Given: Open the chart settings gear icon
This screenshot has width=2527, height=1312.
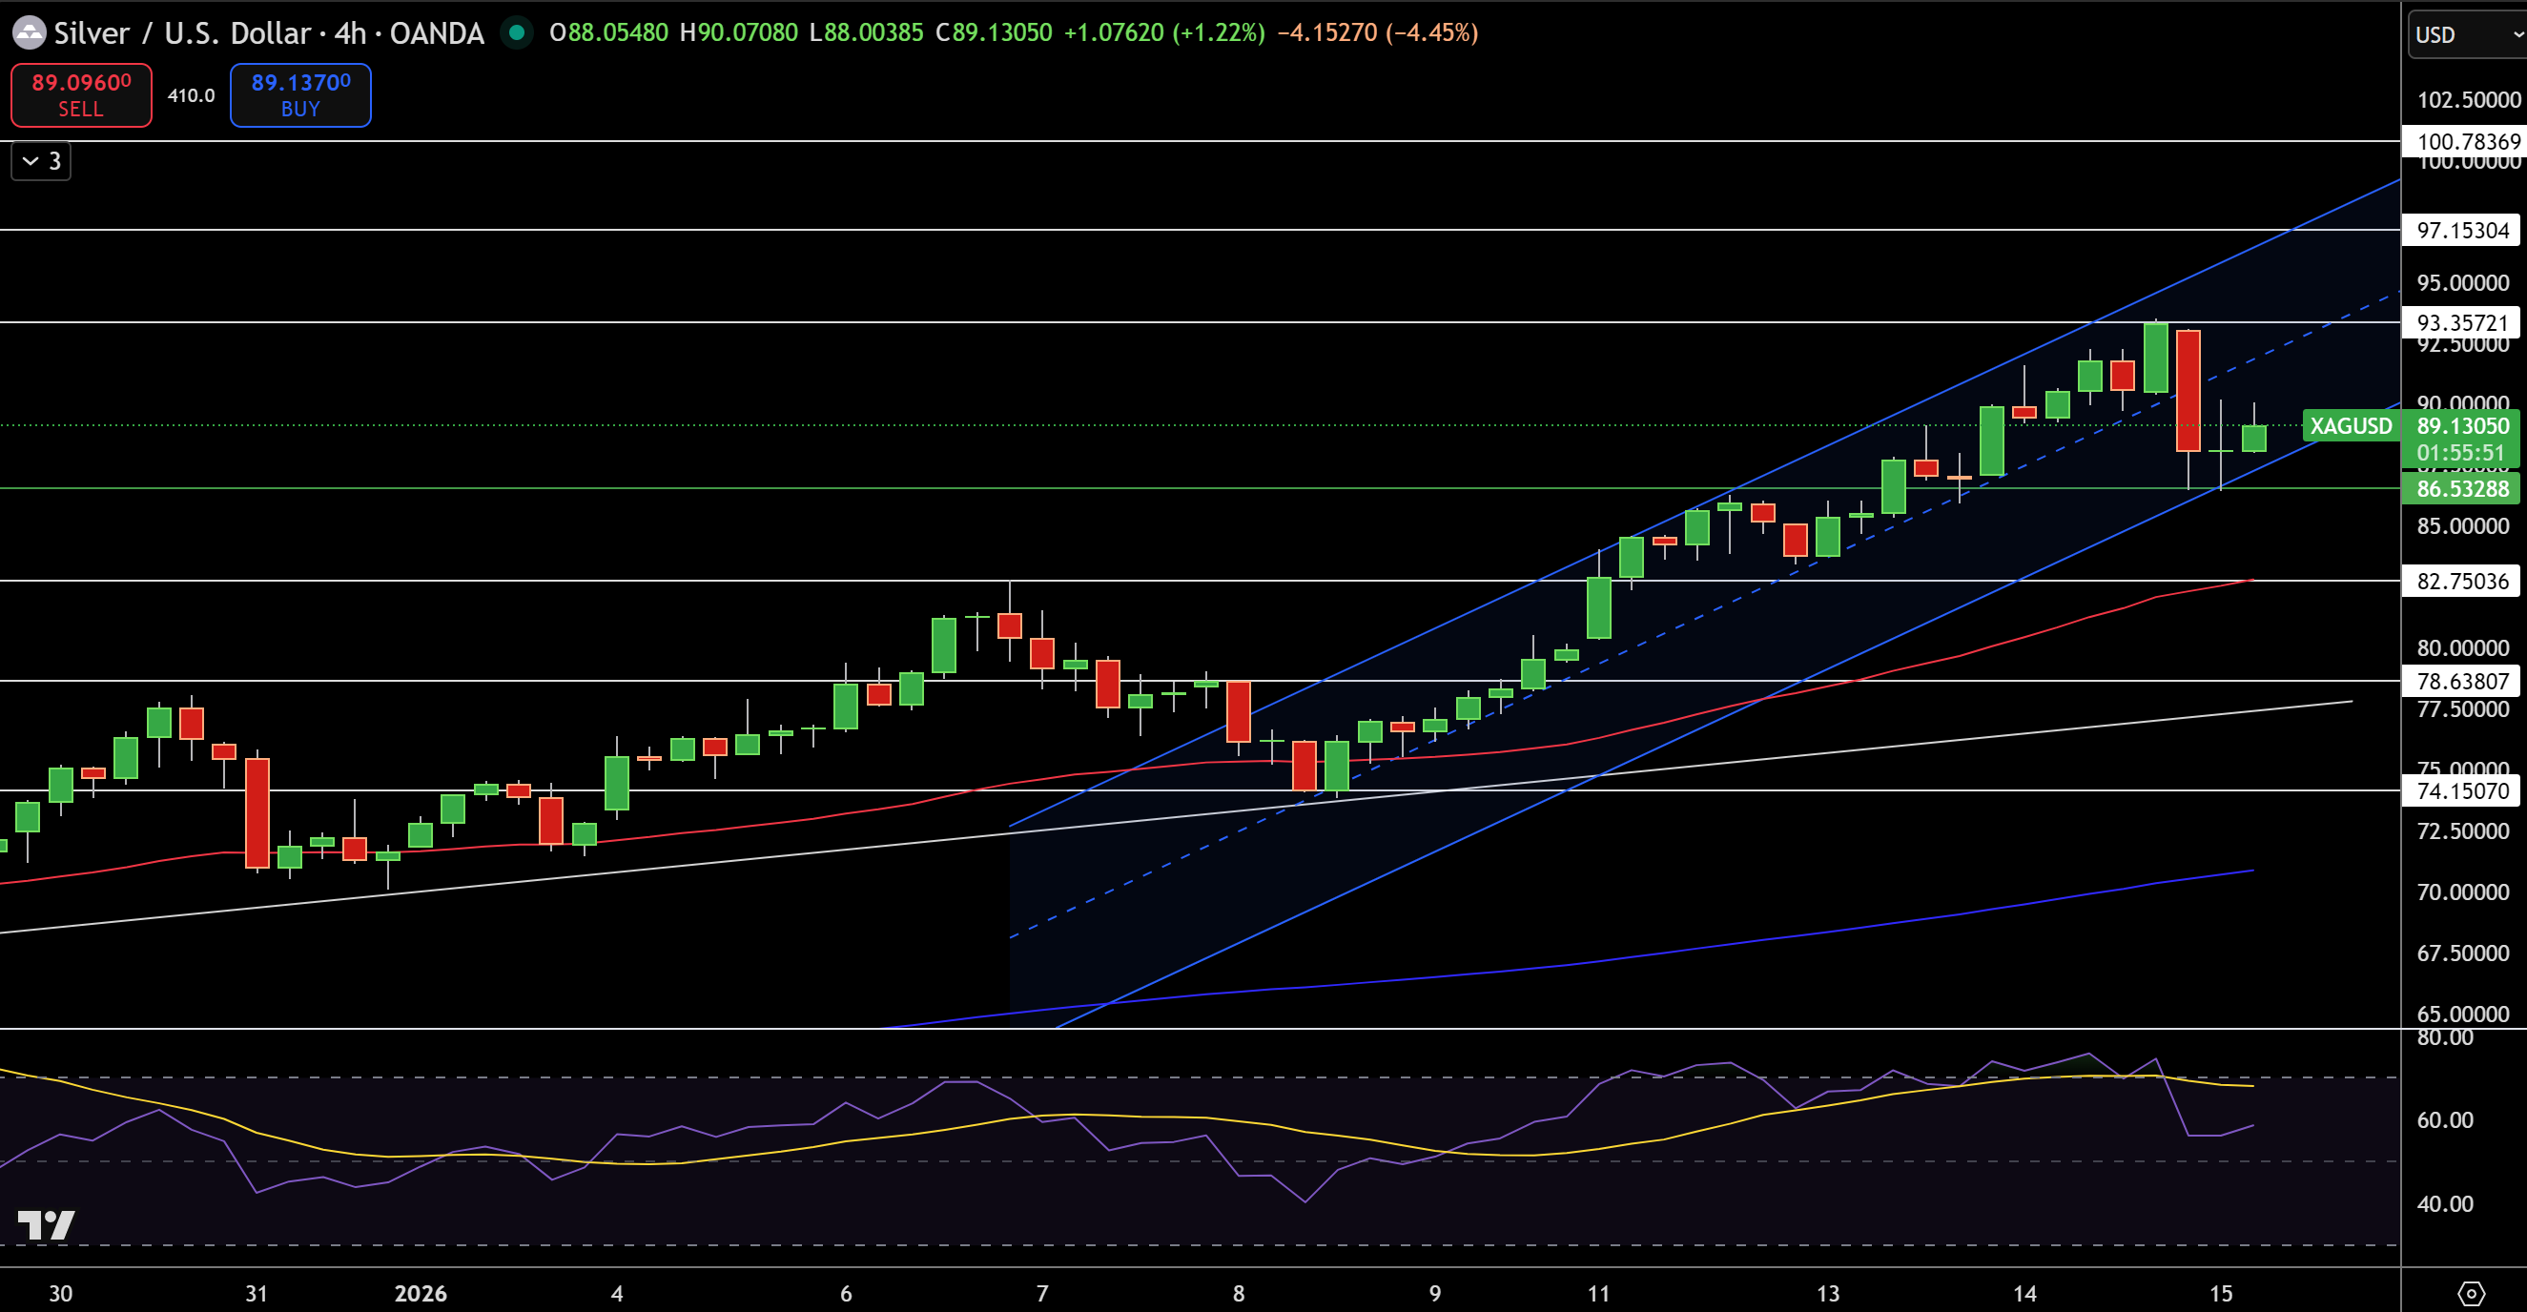Looking at the screenshot, I should coord(2471,1293).
